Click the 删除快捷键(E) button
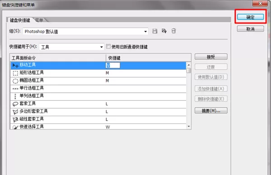Screen dimensions: 271x175 click(211, 99)
